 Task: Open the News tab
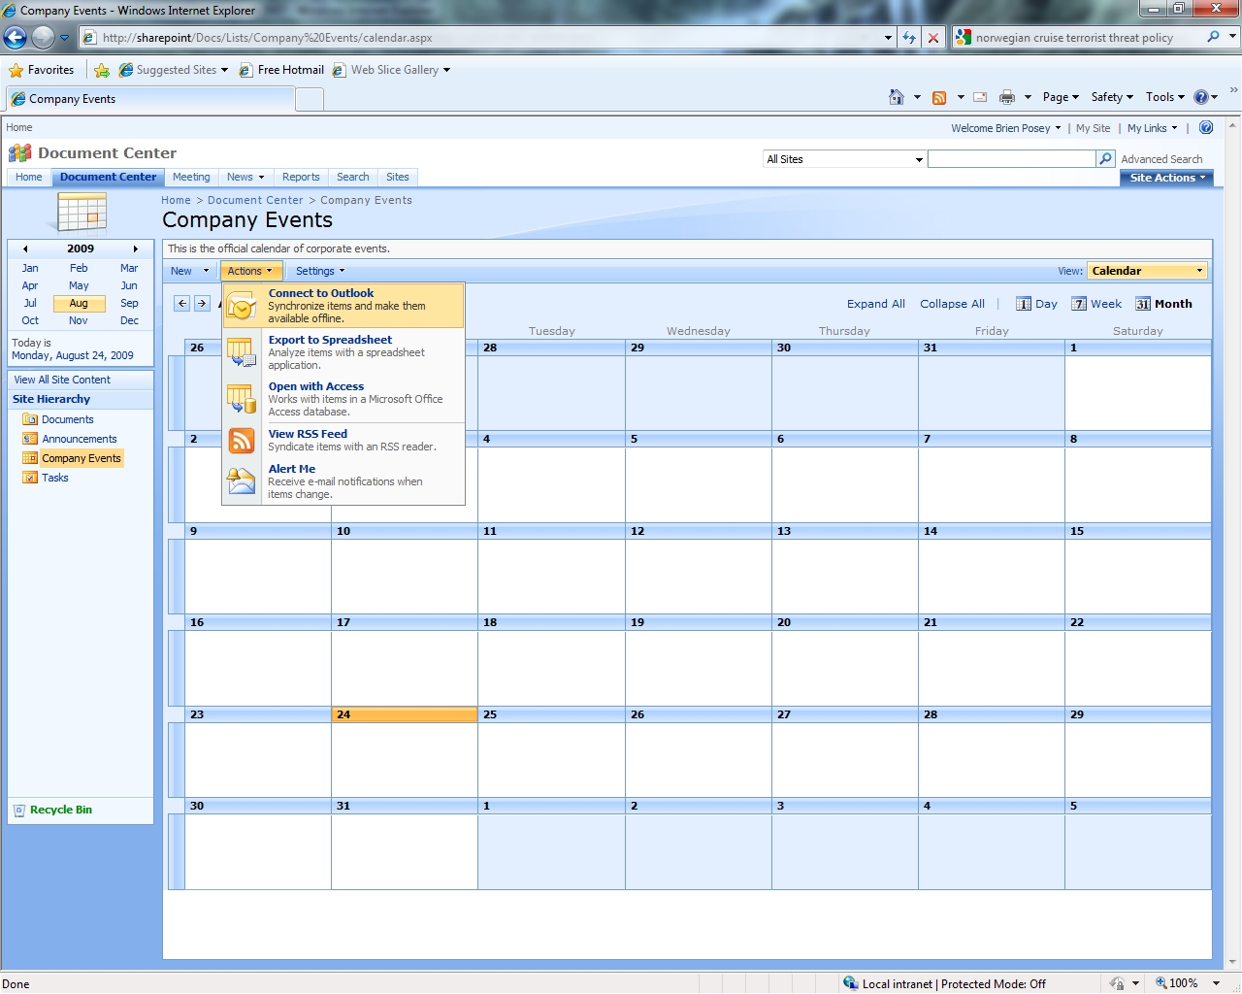click(245, 177)
